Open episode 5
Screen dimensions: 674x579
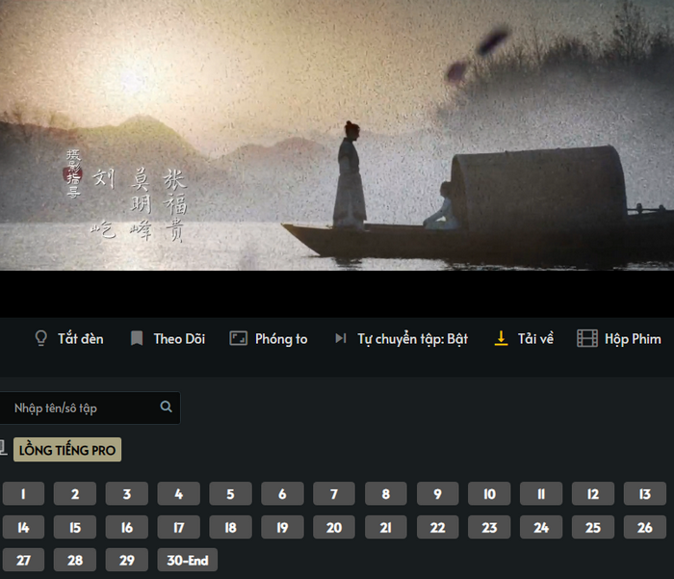[x=230, y=494]
